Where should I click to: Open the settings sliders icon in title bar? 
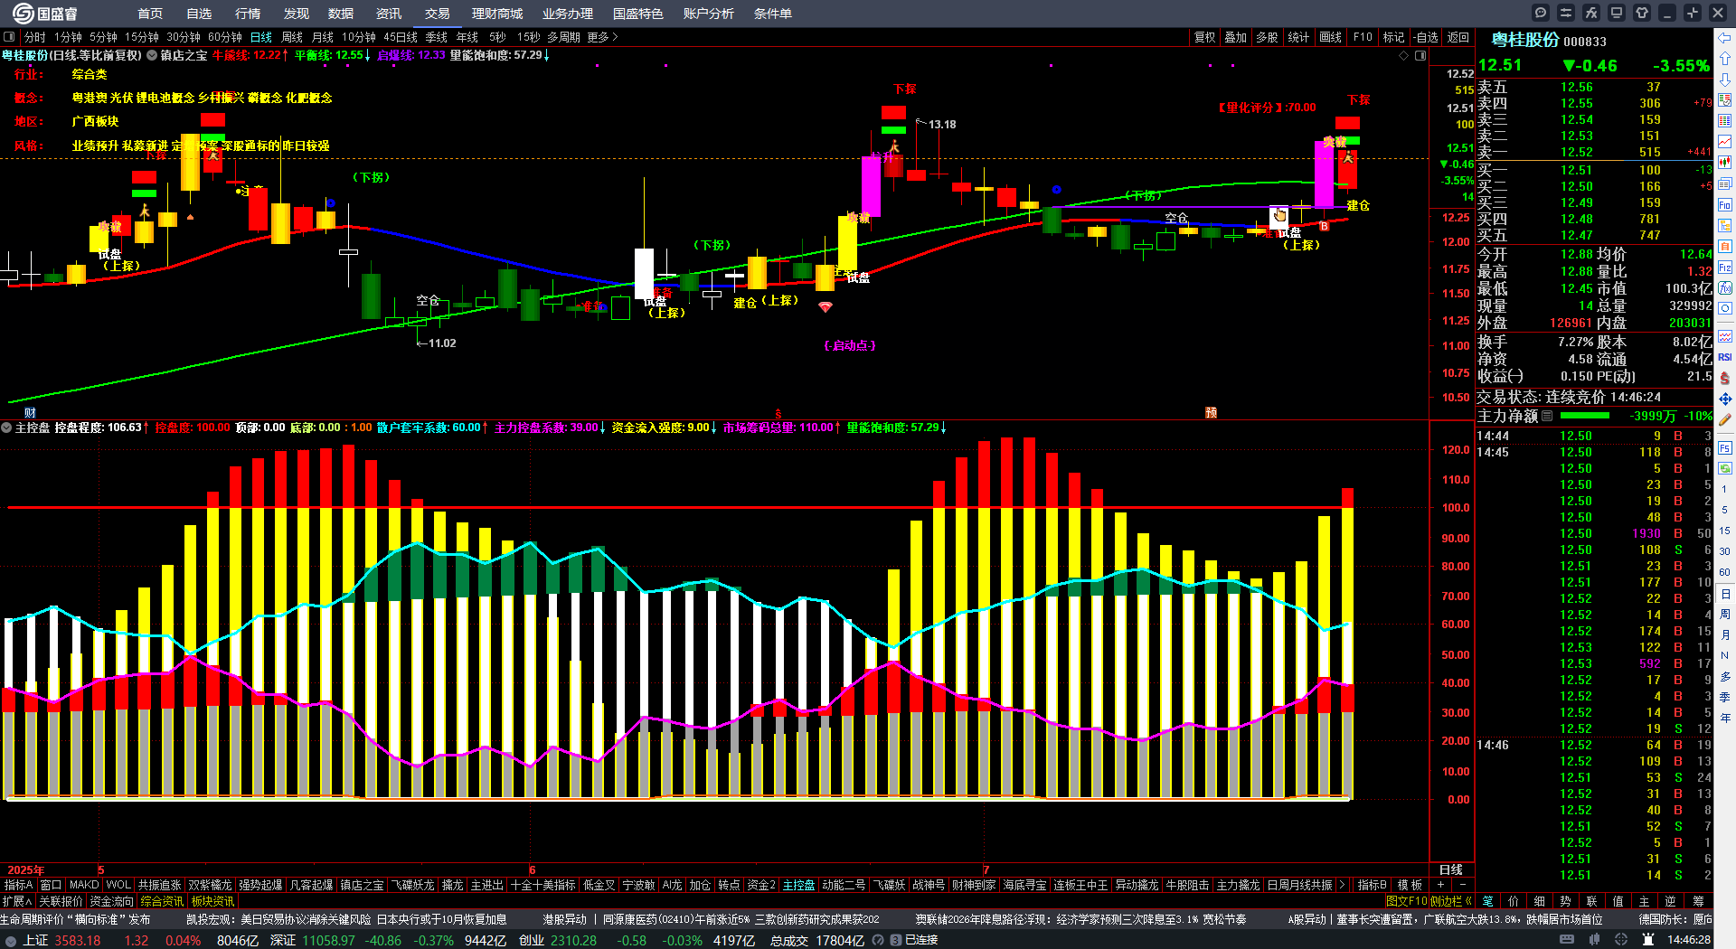(1566, 13)
